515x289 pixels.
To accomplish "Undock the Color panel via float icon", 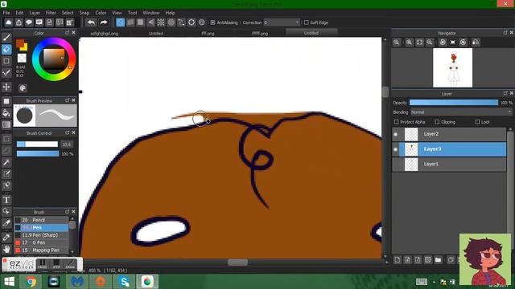I will point(68,33).
